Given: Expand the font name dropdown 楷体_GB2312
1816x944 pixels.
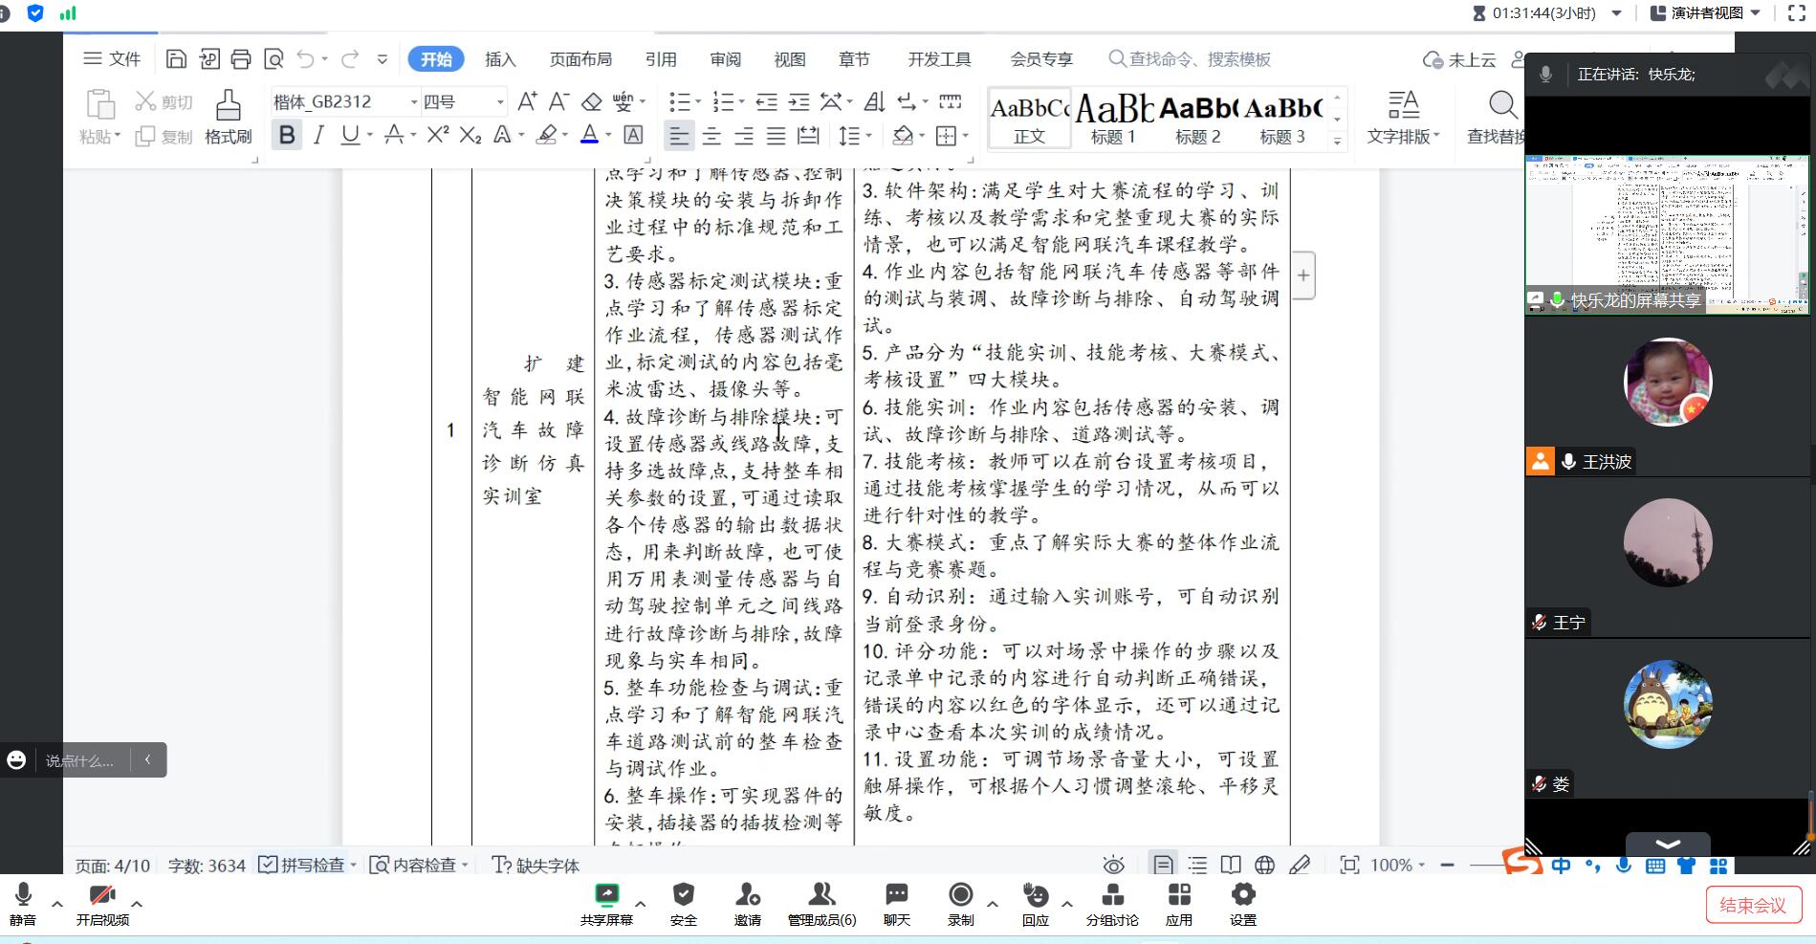Looking at the screenshot, I should [414, 101].
